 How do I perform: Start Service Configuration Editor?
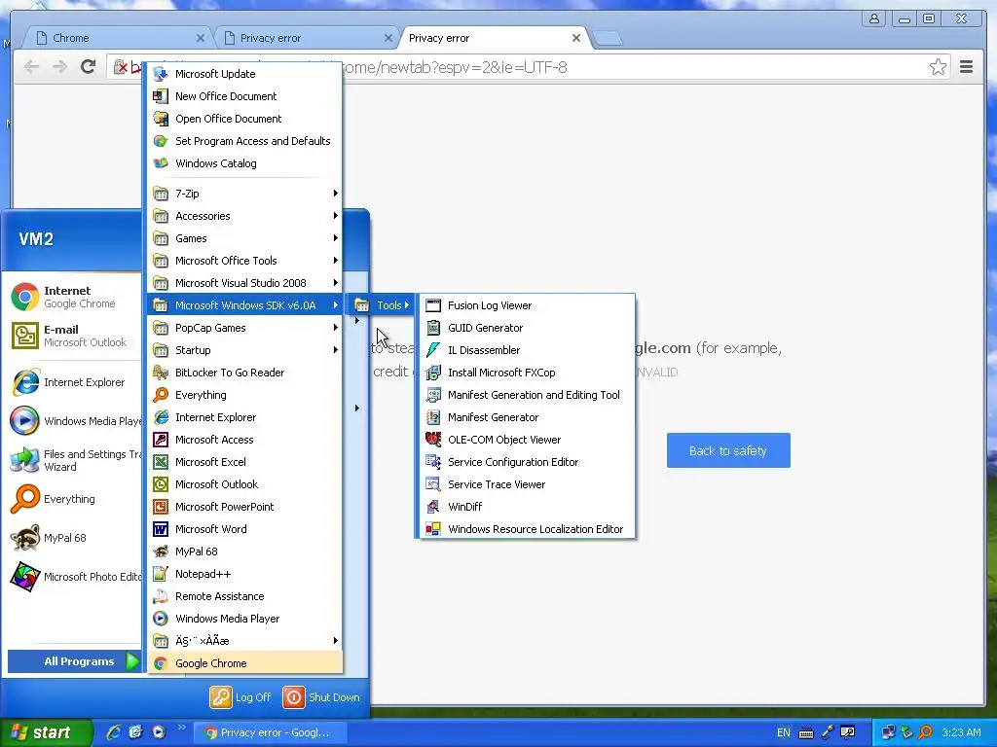pos(527,462)
